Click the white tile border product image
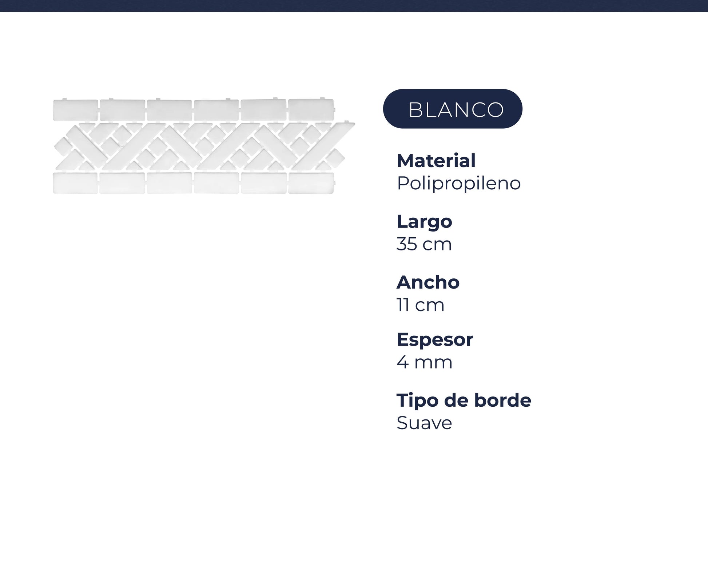708x584 pixels. [204, 146]
